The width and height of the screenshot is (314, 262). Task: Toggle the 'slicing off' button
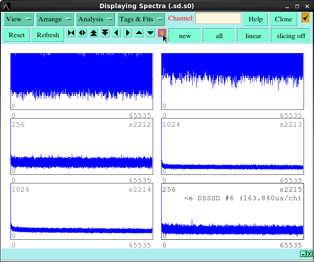[291, 35]
